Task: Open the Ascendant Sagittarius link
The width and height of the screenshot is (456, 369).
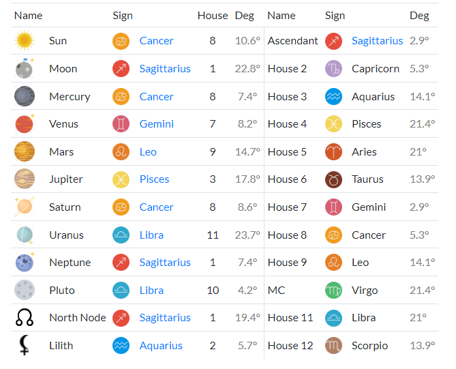Action: pos(377,41)
